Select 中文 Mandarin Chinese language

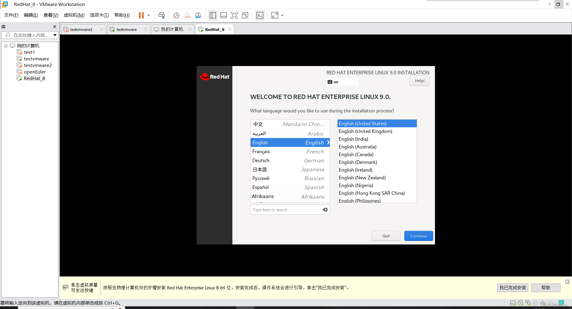coord(290,124)
